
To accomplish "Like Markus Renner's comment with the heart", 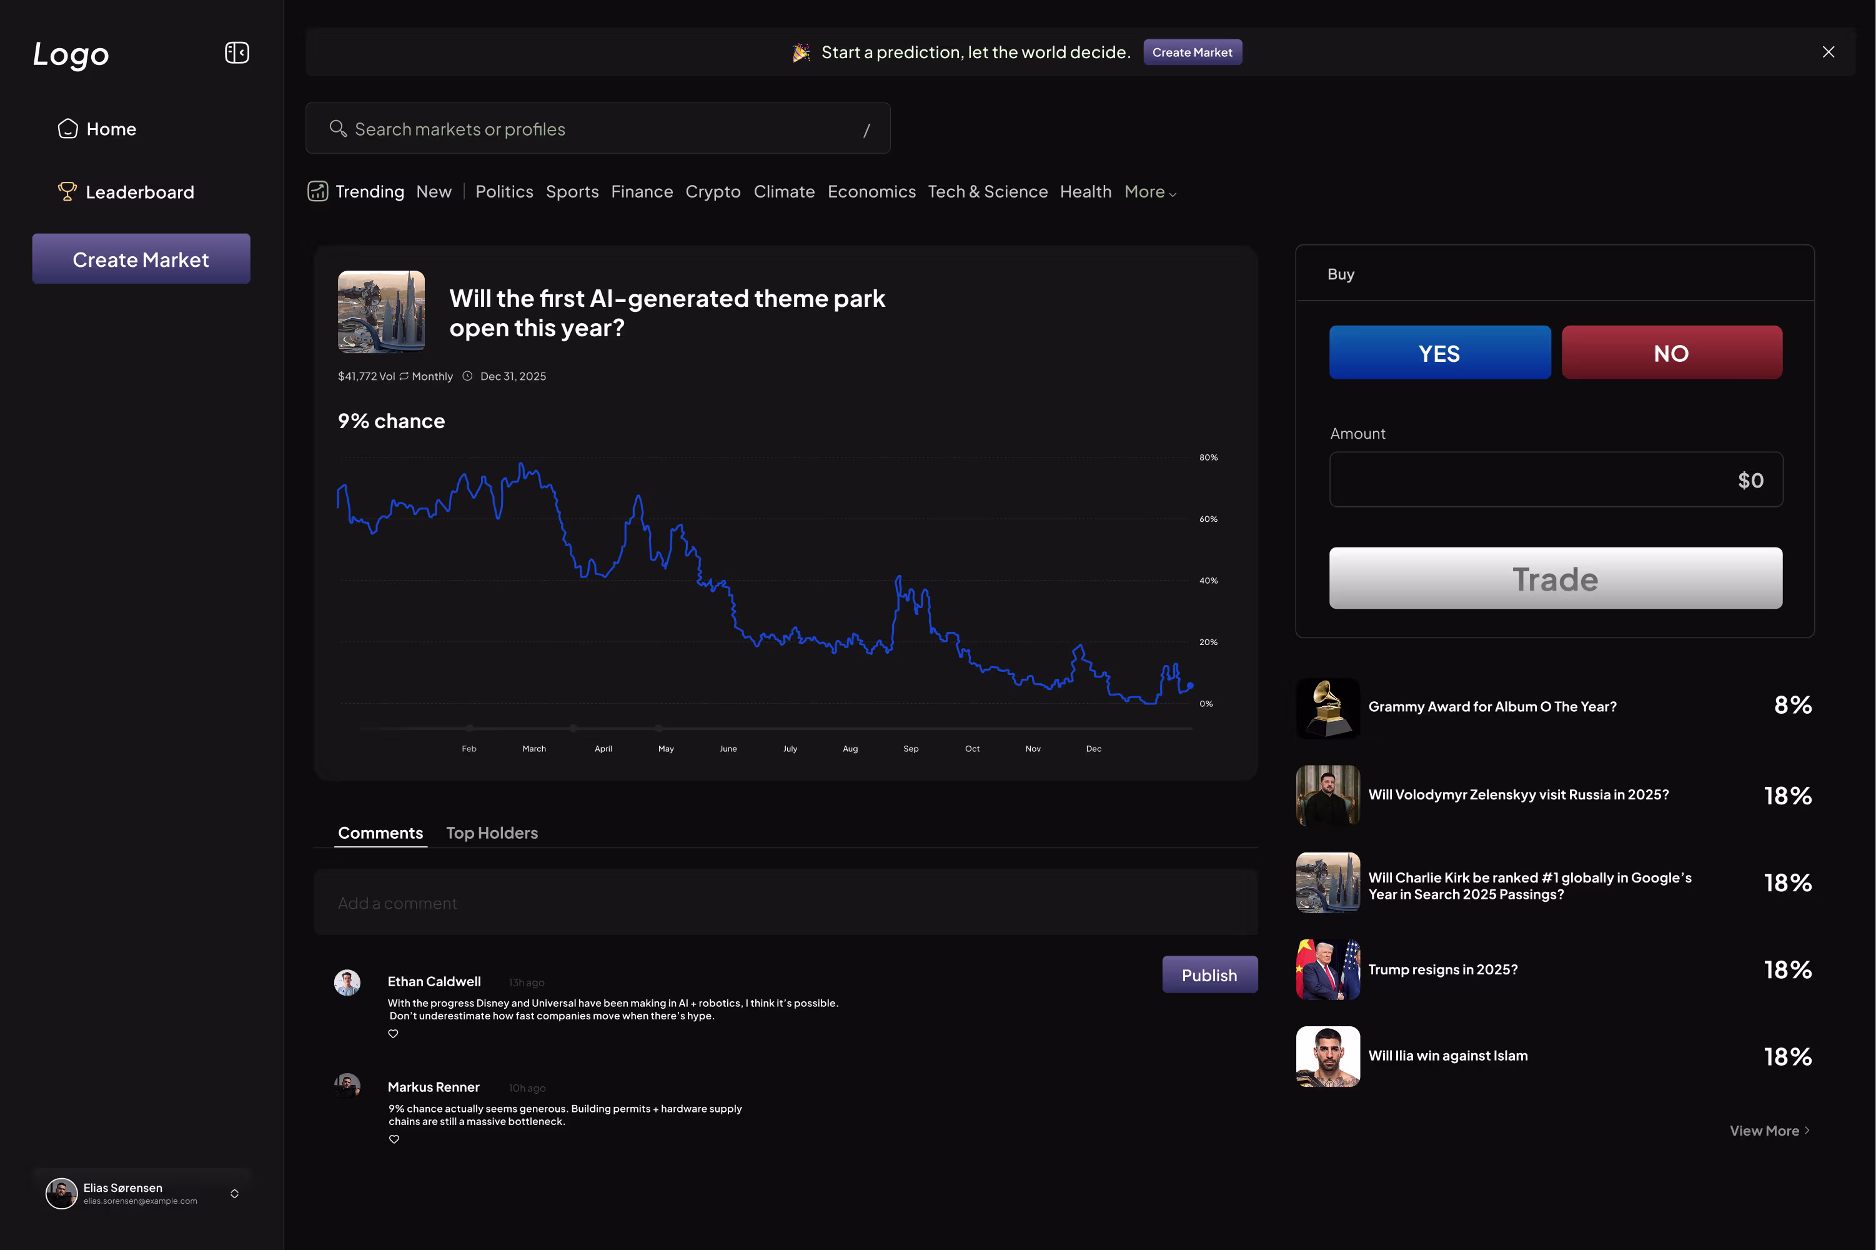I will tap(394, 1139).
